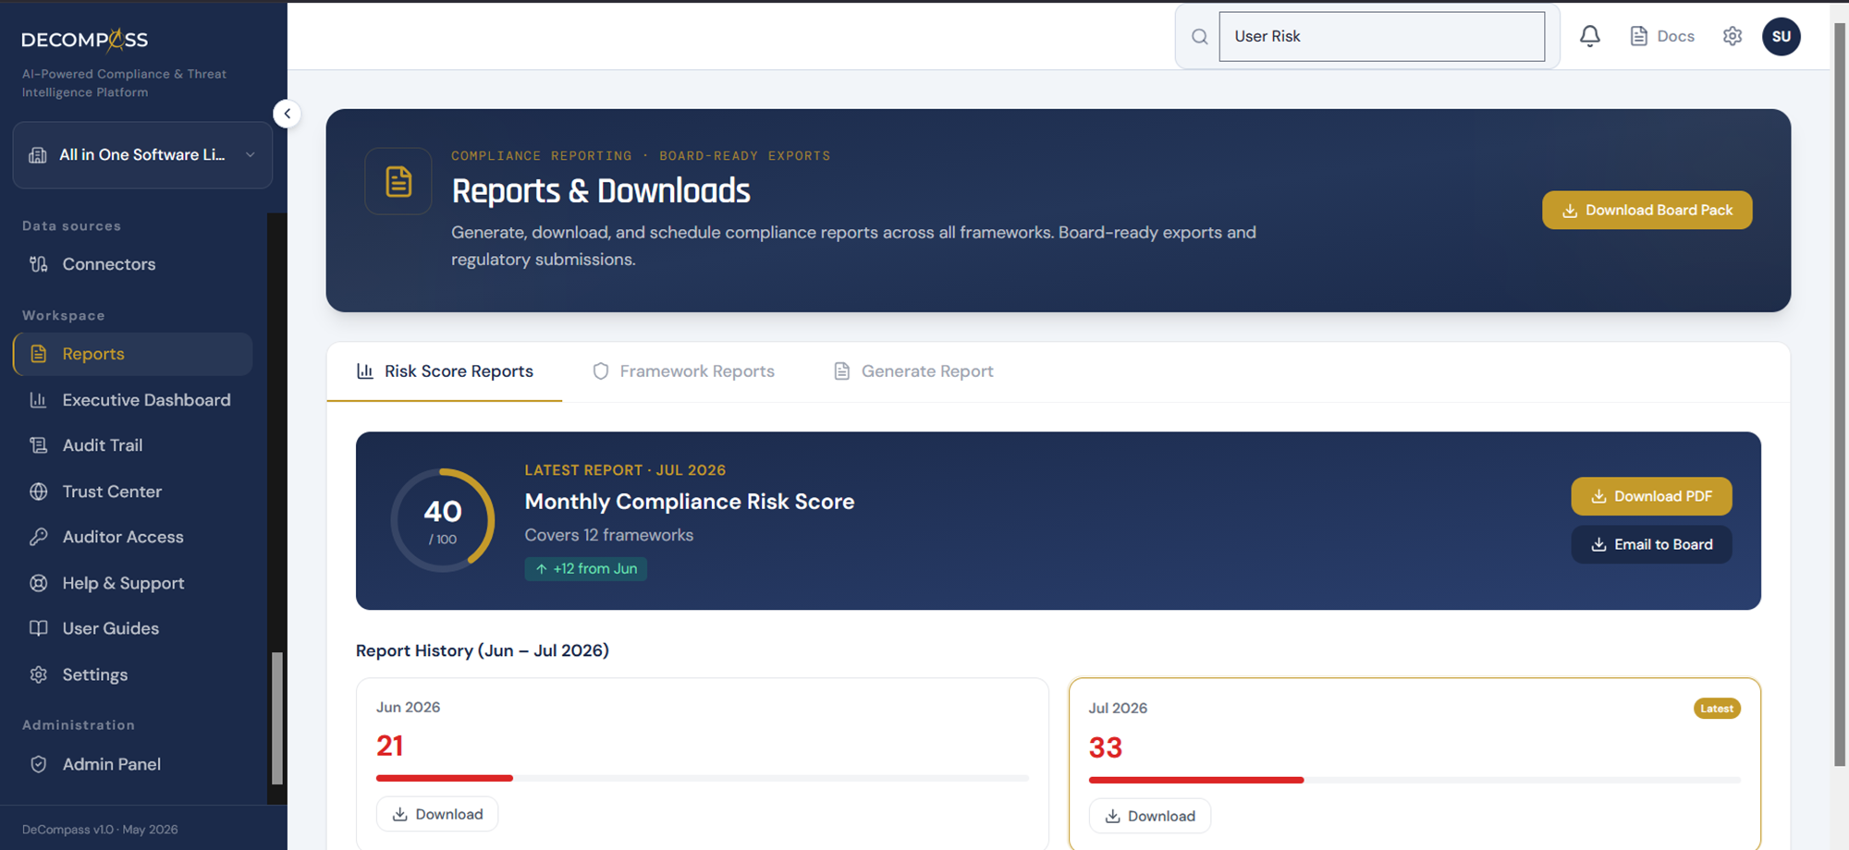Open Connectors in the sidebar
This screenshot has width=1849, height=850.
point(133,264)
